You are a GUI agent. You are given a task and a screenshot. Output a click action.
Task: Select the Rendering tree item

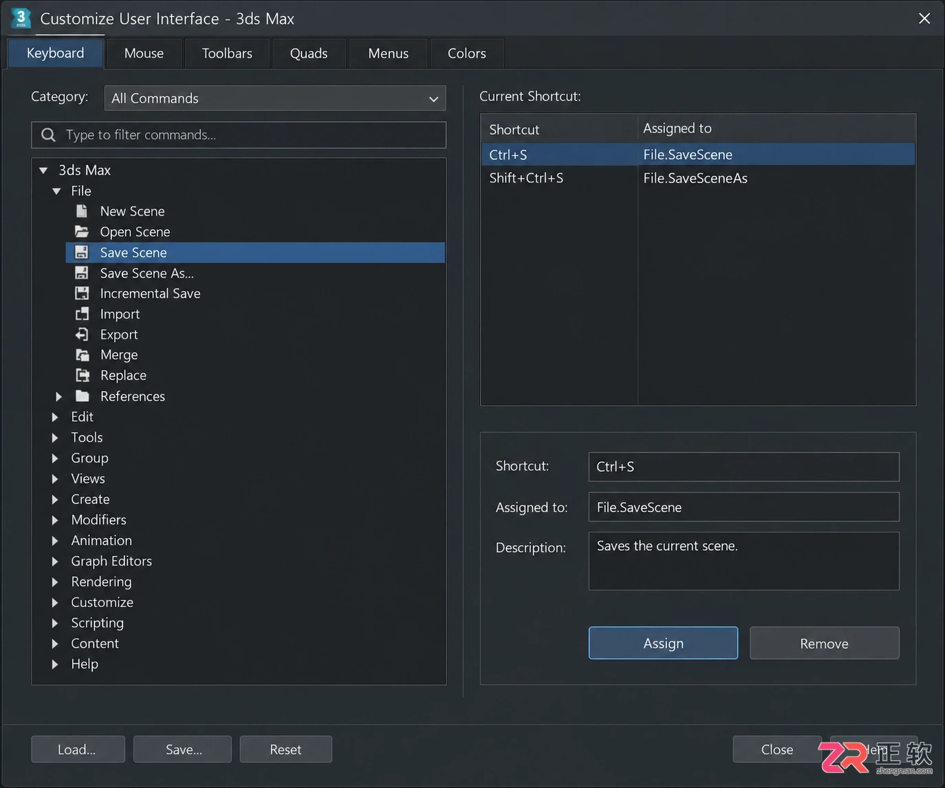click(x=101, y=582)
